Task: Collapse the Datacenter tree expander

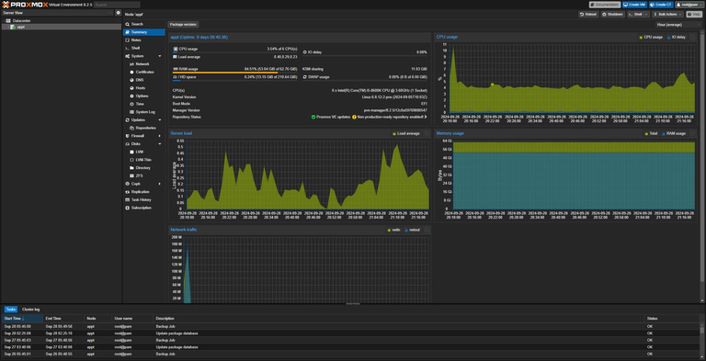Action: coord(4,21)
